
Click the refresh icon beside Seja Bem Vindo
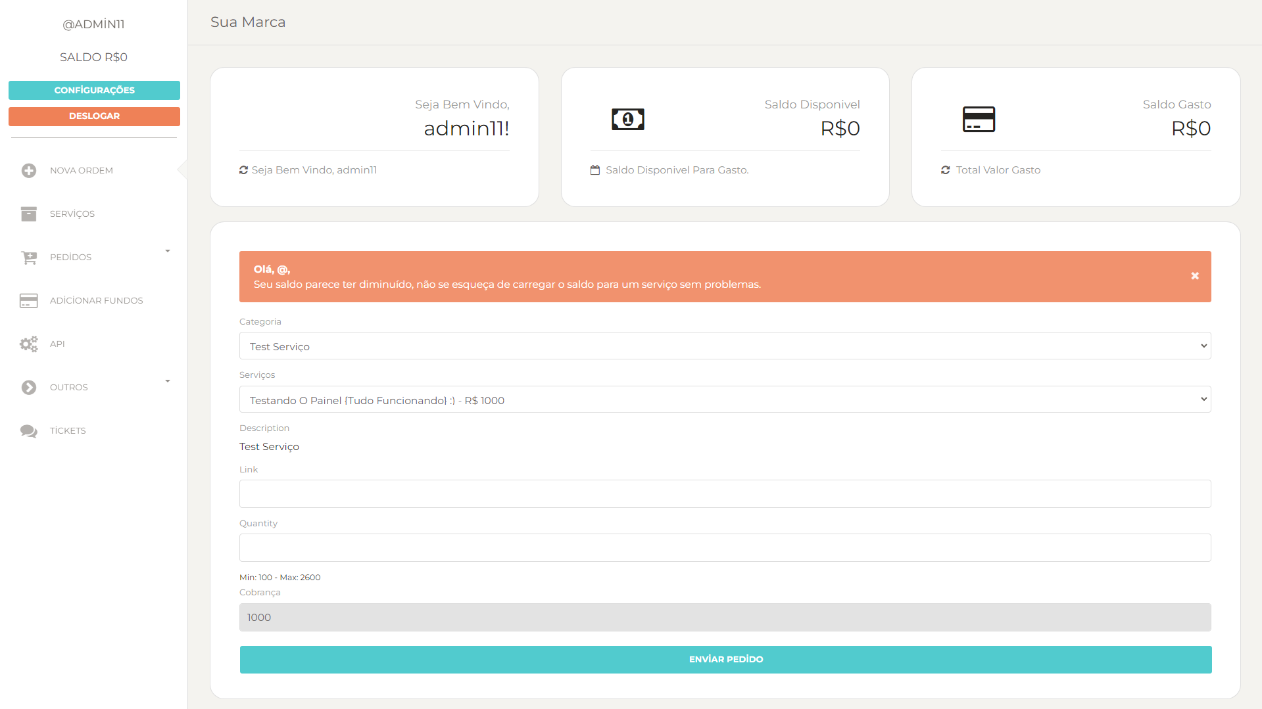(243, 170)
